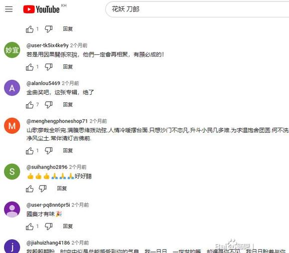Open the hamburger guide menu
289x253 pixels.
9,9
